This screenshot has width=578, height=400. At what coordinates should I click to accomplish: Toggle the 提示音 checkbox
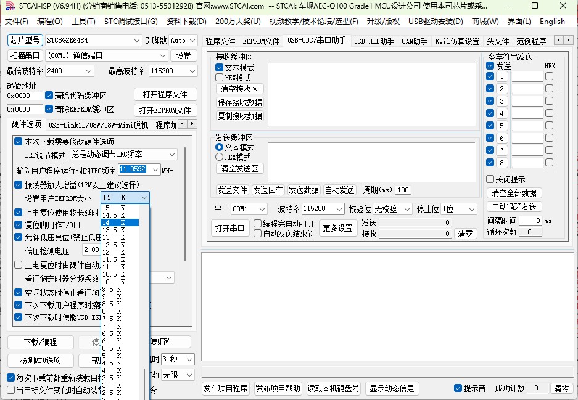pos(458,388)
